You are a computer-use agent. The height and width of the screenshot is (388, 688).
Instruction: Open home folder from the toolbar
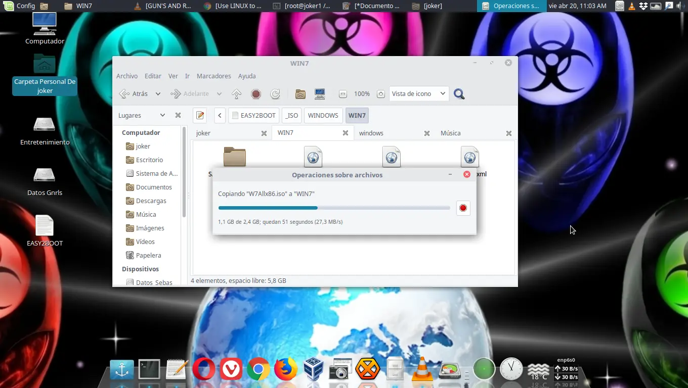[300, 93]
